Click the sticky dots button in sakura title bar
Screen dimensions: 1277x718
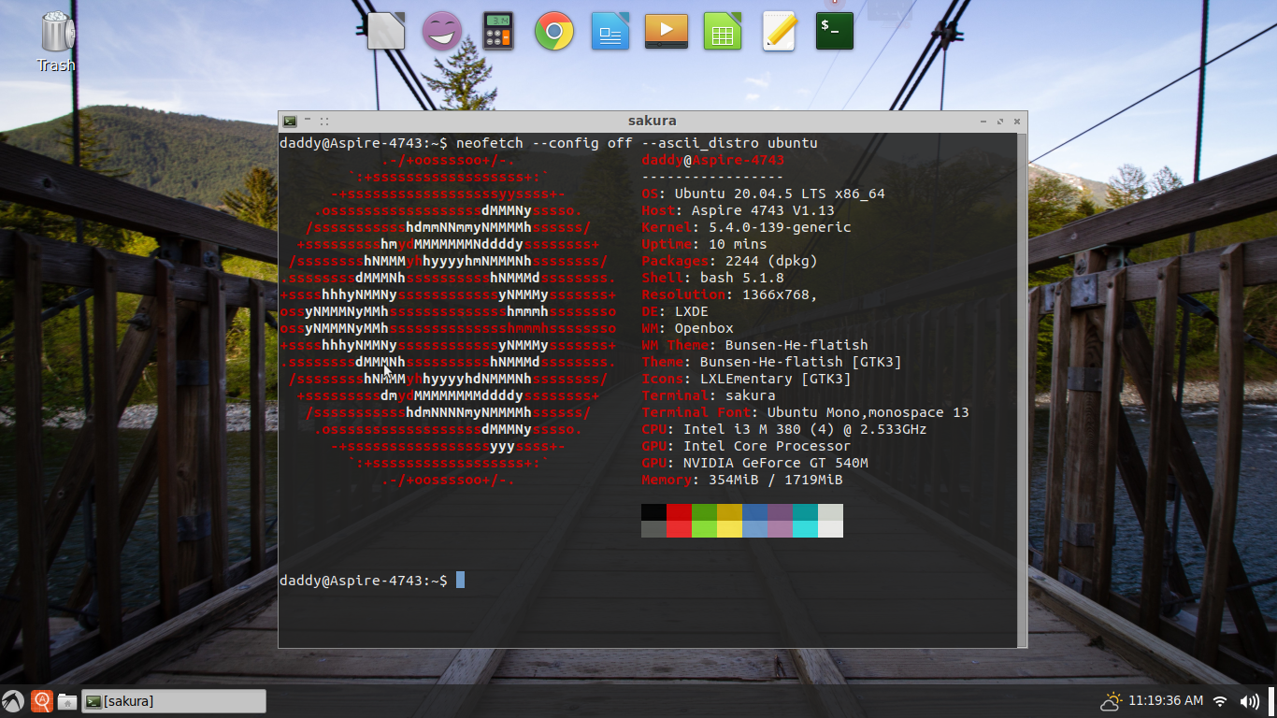[324, 122]
